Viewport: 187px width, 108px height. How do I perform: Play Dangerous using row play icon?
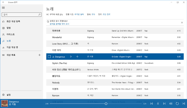pyautogui.click(x=71, y=57)
